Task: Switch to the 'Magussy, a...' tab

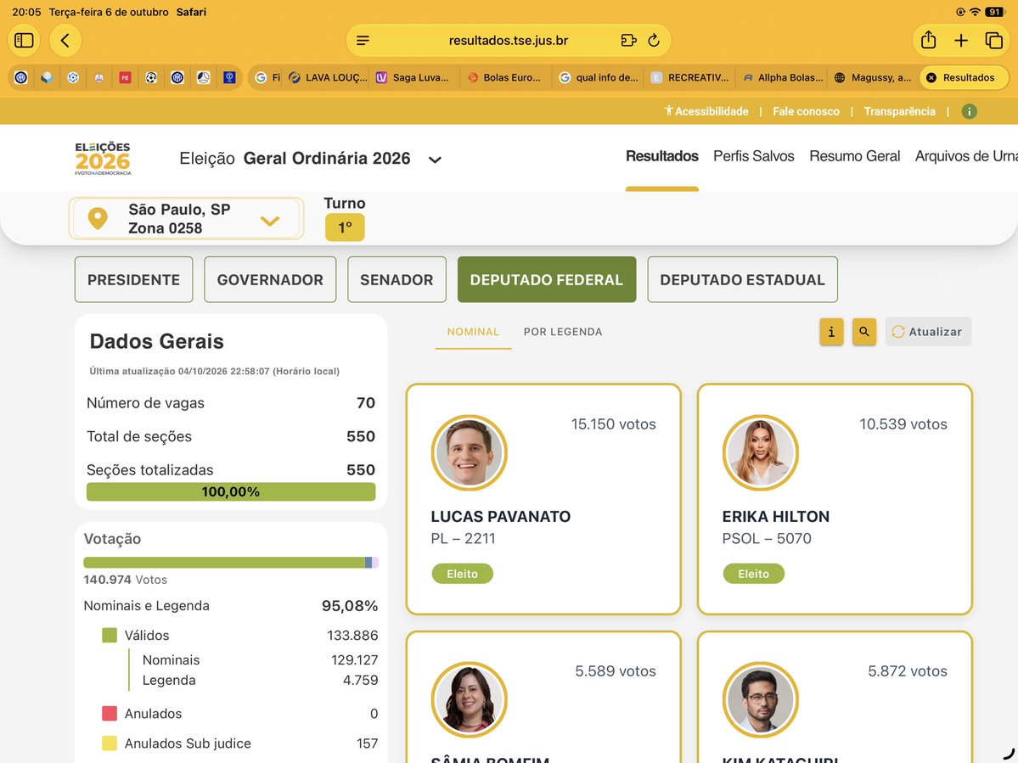Action: point(873,77)
